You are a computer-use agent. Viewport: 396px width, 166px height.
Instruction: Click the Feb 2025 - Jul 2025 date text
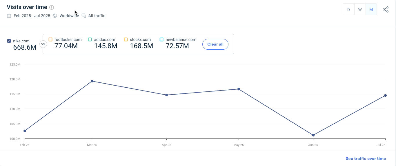pos(32,16)
